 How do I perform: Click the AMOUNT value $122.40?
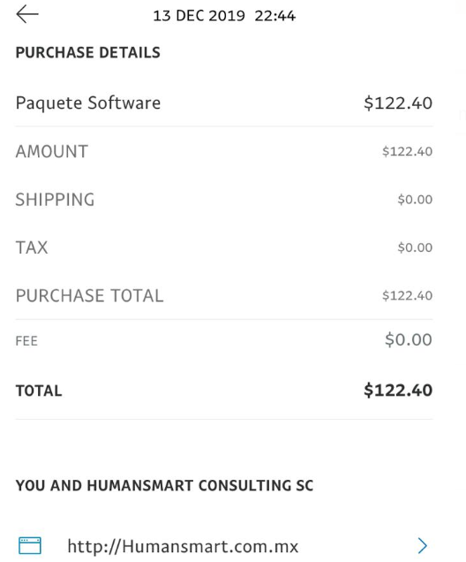(x=407, y=151)
